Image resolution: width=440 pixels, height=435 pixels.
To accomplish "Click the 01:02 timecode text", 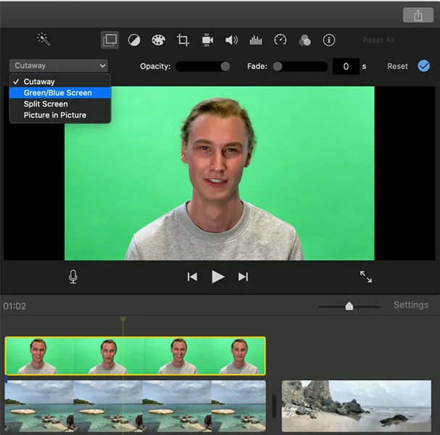I will pos(14,306).
